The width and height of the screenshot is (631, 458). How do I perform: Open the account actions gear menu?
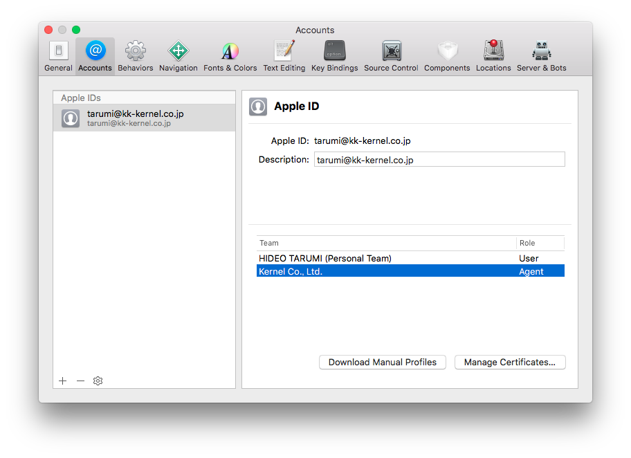coord(98,381)
